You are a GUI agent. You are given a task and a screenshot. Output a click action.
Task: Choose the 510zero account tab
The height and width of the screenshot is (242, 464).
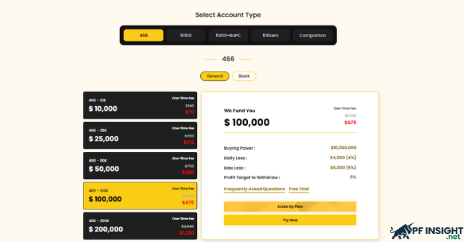pos(270,35)
